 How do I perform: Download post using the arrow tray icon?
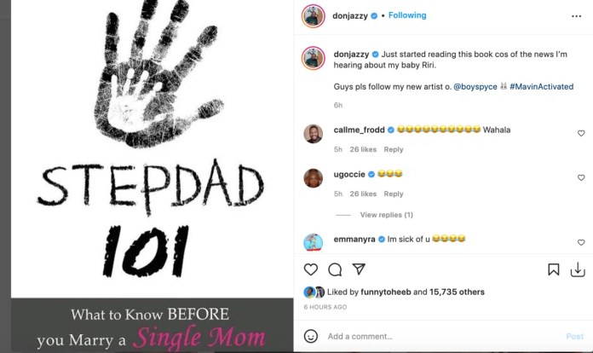pos(578,269)
